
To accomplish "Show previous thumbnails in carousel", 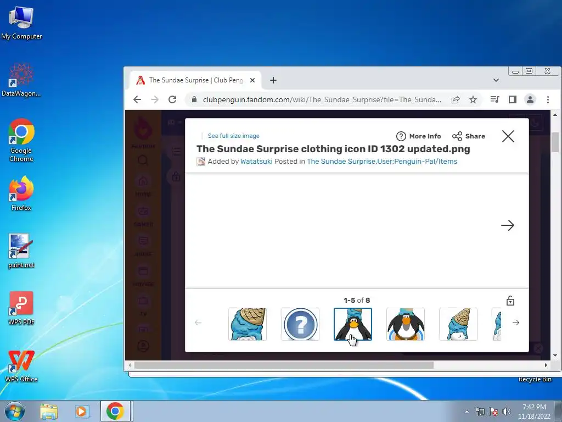I will point(198,323).
